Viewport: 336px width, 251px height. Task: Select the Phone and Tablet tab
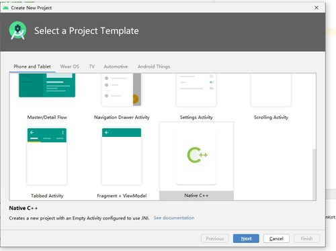[x=32, y=66]
